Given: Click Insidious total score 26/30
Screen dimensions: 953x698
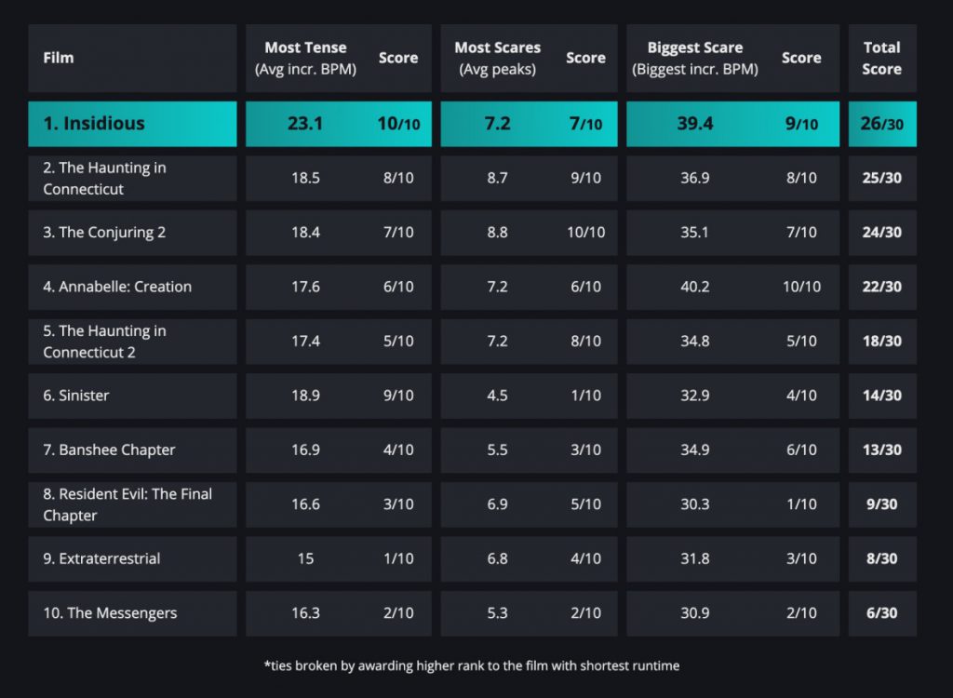Looking at the screenshot, I should (x=881, y=124).
